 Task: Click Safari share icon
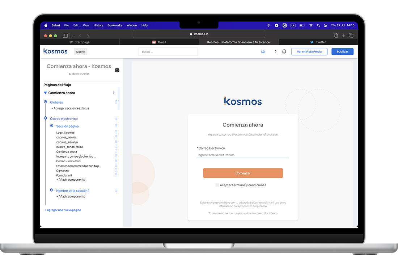(x=336, y=35)
